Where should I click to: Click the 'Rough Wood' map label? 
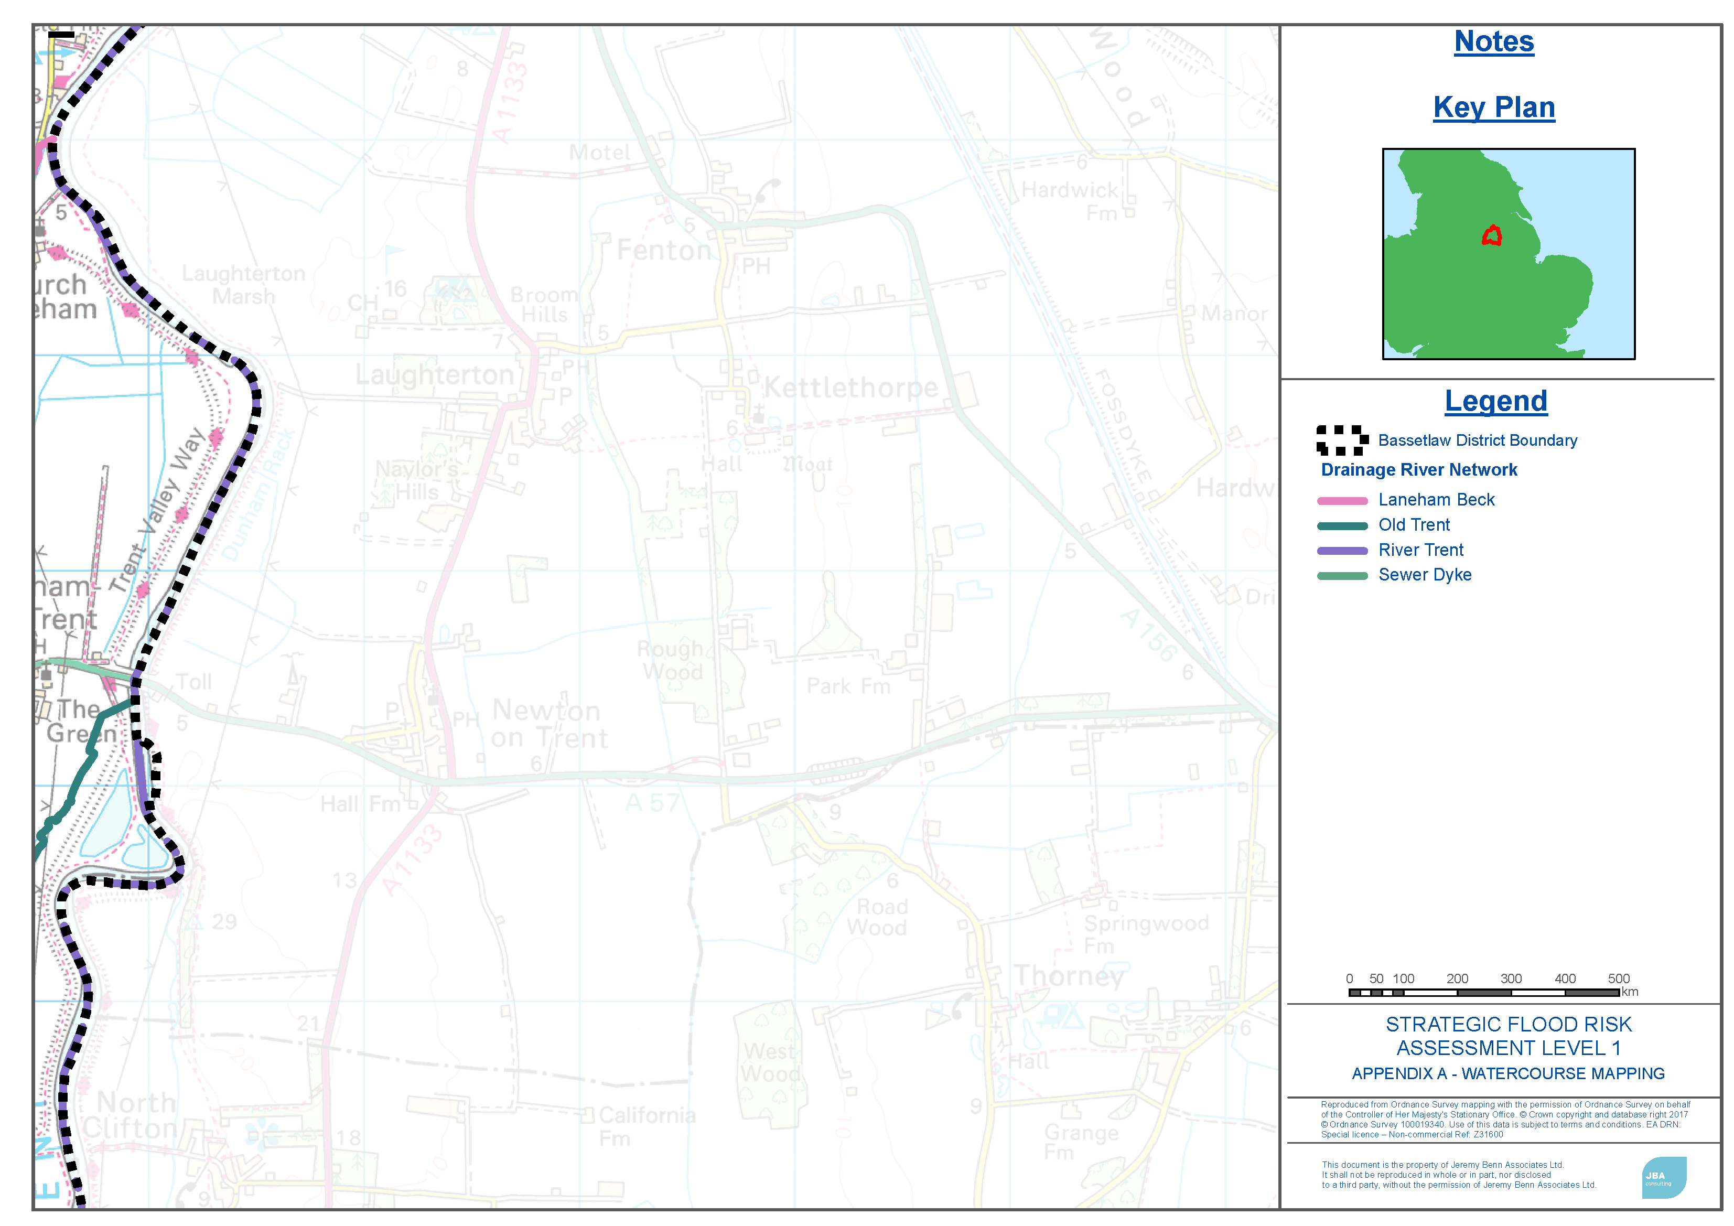pyautogui.click(x=671, y=660)
